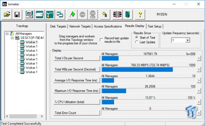The height and width of the screenshot is (126, 205).
Task: Start a new manager with computer icon
Action: tap(29, 14)
